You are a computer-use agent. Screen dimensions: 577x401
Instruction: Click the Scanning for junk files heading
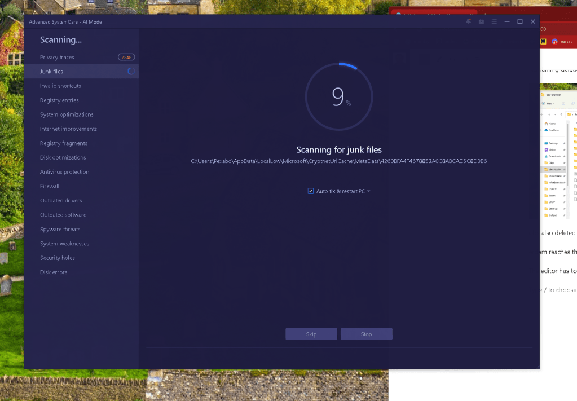tap(339, 149)
